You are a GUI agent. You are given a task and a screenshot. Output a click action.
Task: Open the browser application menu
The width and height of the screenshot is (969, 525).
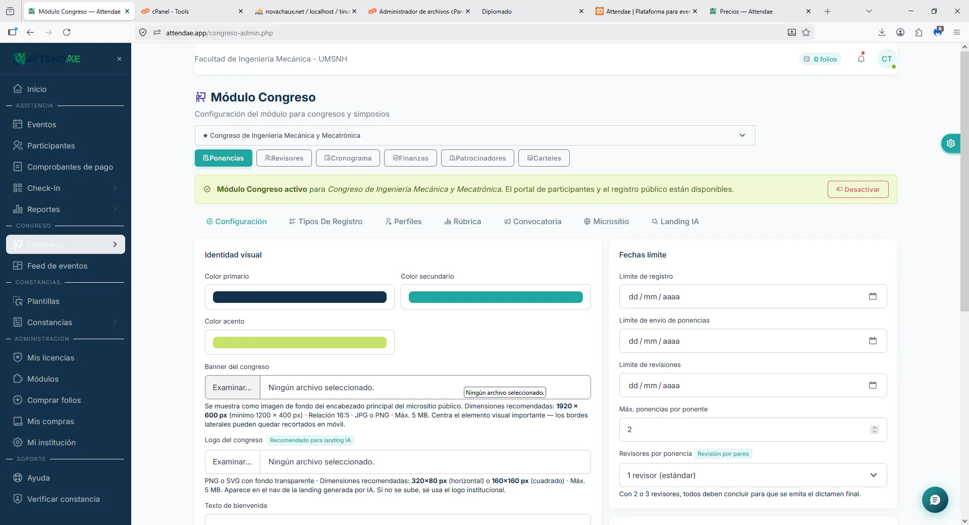(956, 32)
